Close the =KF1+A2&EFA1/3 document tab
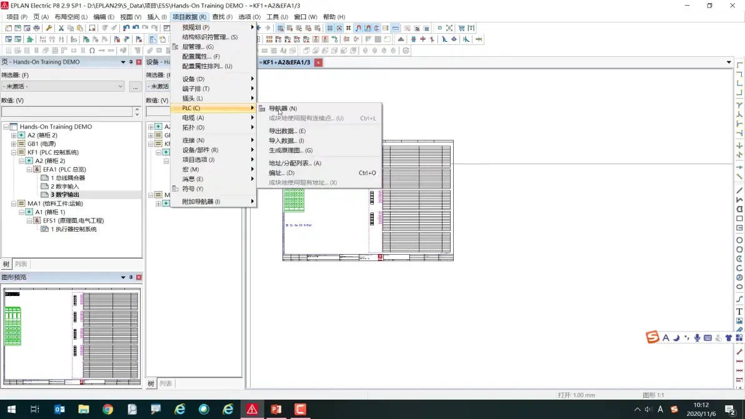Screen dimensions: 745x419 (x=318, y=62)
